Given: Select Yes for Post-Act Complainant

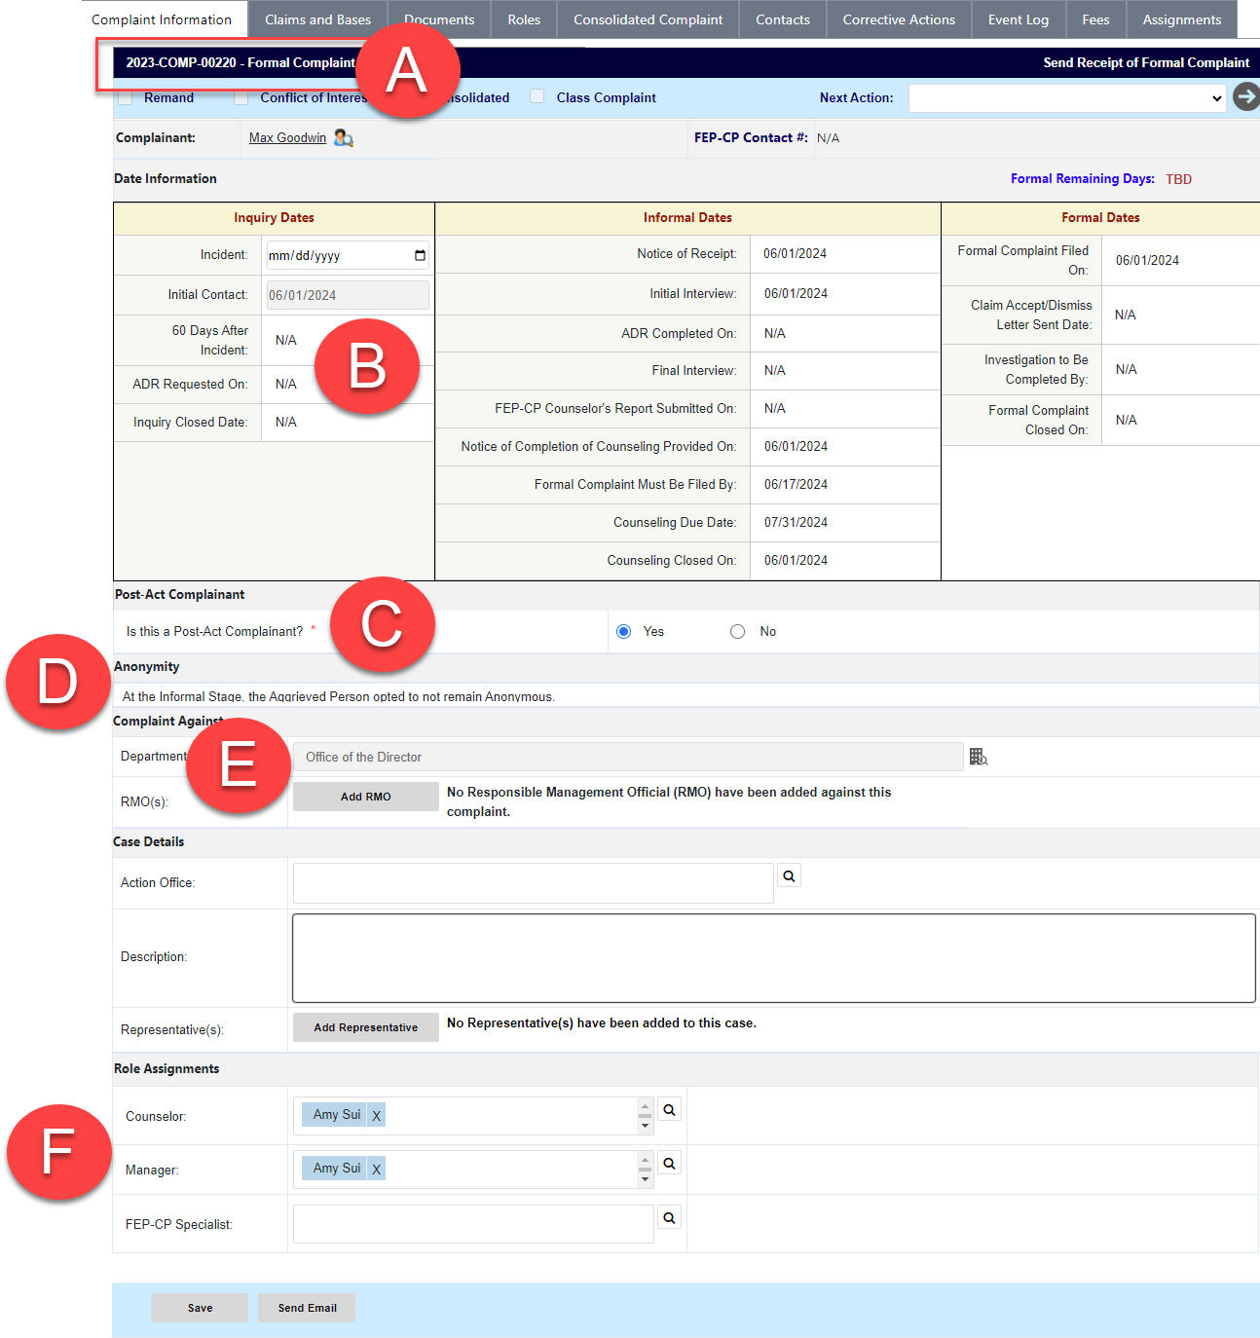Looking at the screenshot, I should [x=624, y=632].
